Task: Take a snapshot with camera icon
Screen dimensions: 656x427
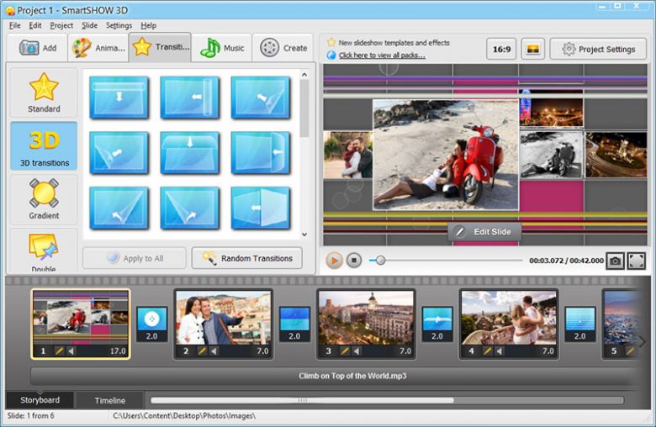Action: tap(615, 261)
